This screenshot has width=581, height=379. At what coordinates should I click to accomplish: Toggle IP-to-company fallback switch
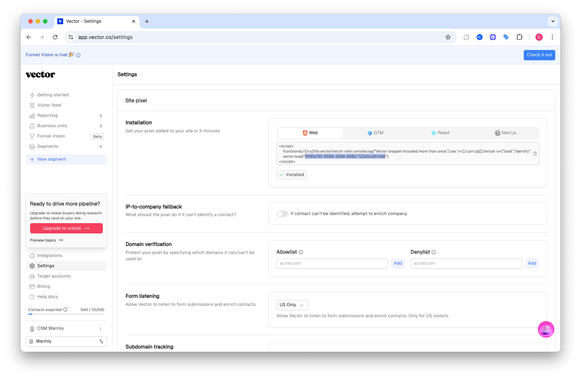tap(282, 214)
